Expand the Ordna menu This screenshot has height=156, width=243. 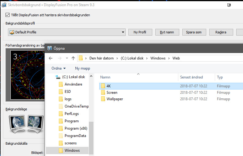click(59, 68)
